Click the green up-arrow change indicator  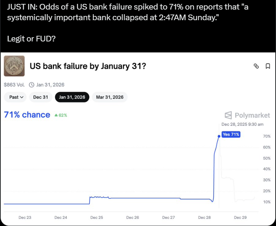(x=56, y=115)
